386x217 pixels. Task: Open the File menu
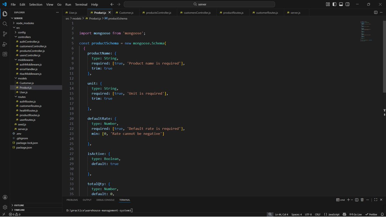pyautogui.click(x=13, y=5)
